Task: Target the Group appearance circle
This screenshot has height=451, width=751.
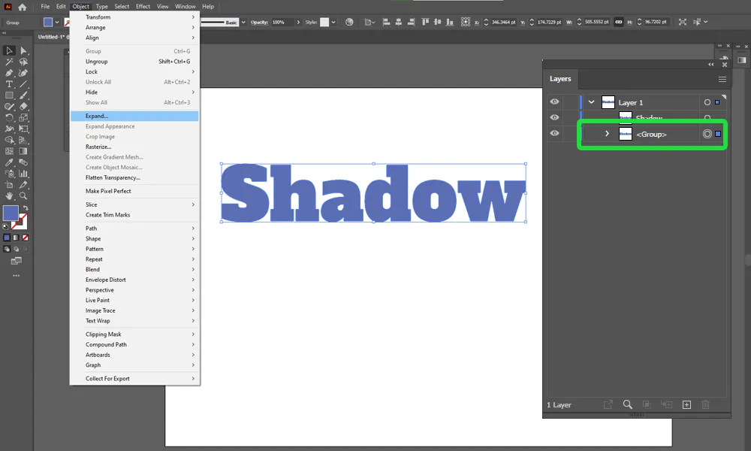Action: 707,135
